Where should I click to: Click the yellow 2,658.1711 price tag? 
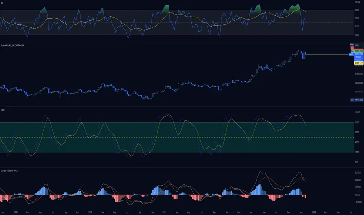point(359,63)
